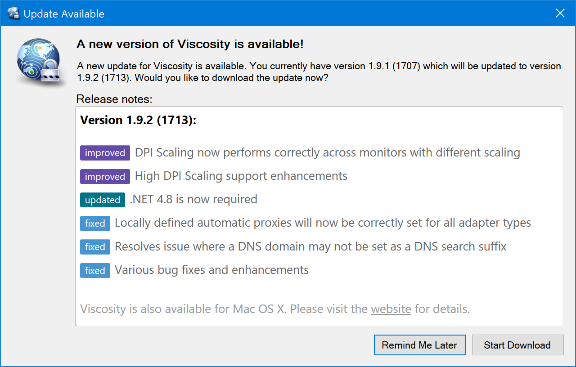Image resolution: width=576 pixels, height=367 pixels.
Task: Click the Version 1.9.2 (1713) heading
Action: pyautogui.click(x=138, y=120)
